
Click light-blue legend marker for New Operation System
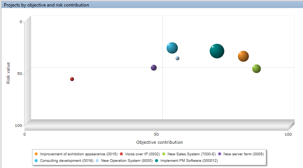97,161
